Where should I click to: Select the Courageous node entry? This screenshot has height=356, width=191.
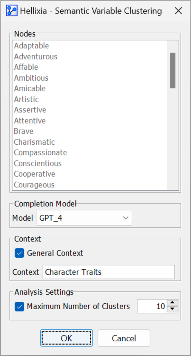point(34,185)
